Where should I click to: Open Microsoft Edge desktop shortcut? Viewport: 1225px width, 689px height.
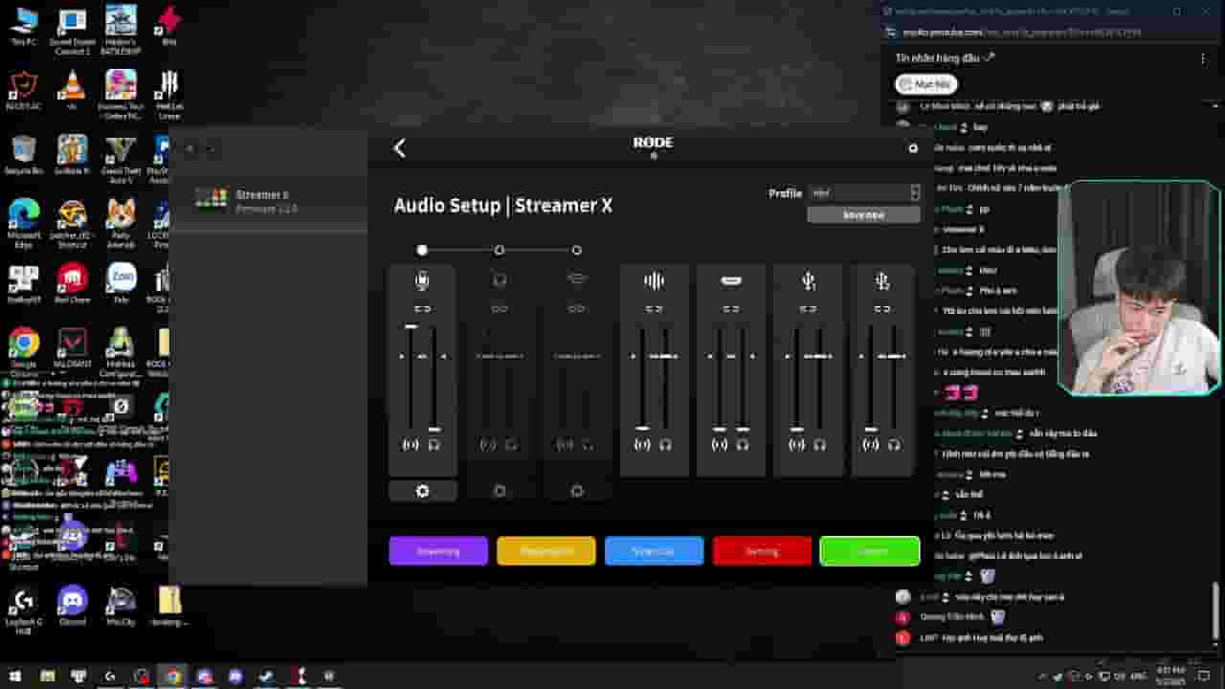coord(23,223)
